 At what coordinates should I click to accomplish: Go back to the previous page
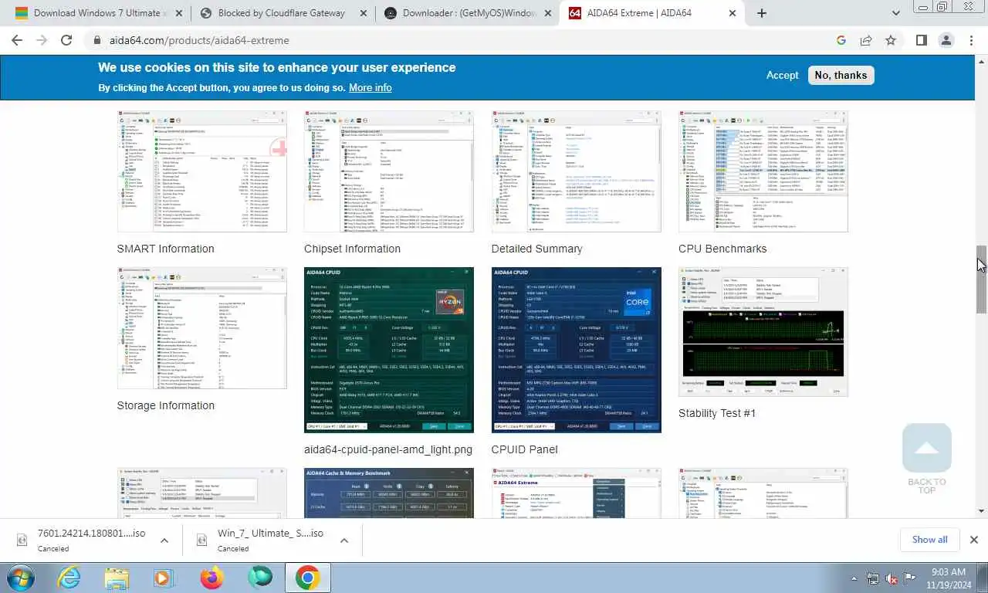(17, 40)
